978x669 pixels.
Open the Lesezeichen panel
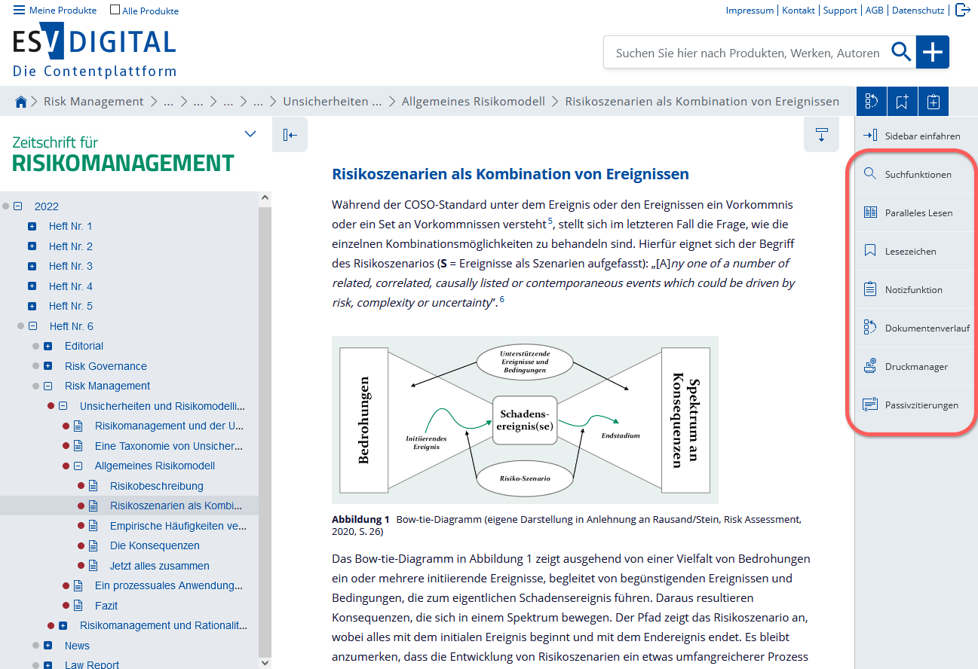(x=914, y=251)
